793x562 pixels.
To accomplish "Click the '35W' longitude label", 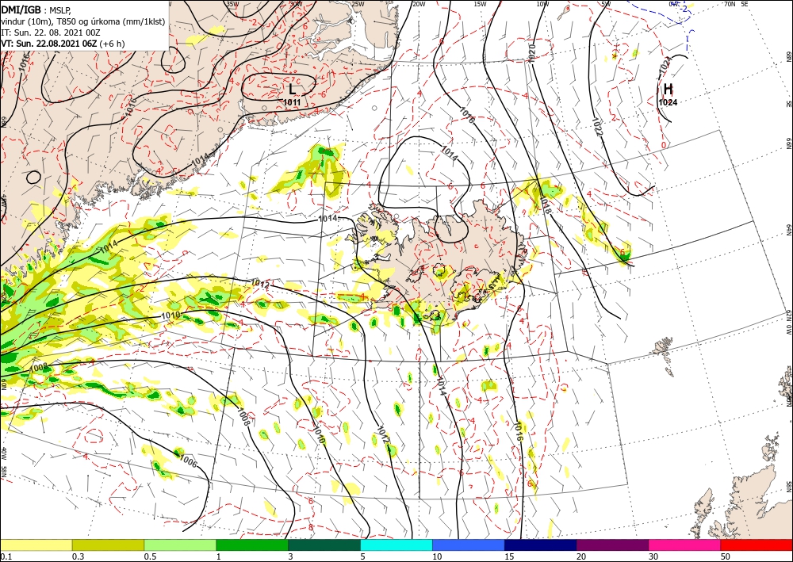I will click(232, 4).
